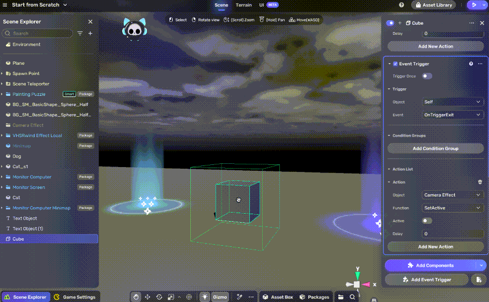Toggle the Active switch for the action
The height and width of the screenshot is (302, 489).
point(427,221)
